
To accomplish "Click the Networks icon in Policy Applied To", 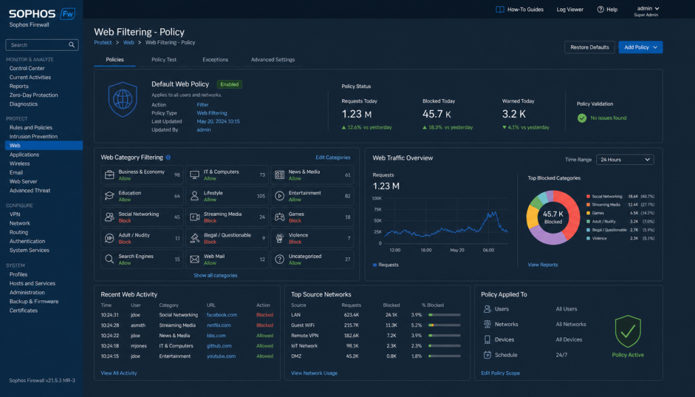I will [487, 324].
